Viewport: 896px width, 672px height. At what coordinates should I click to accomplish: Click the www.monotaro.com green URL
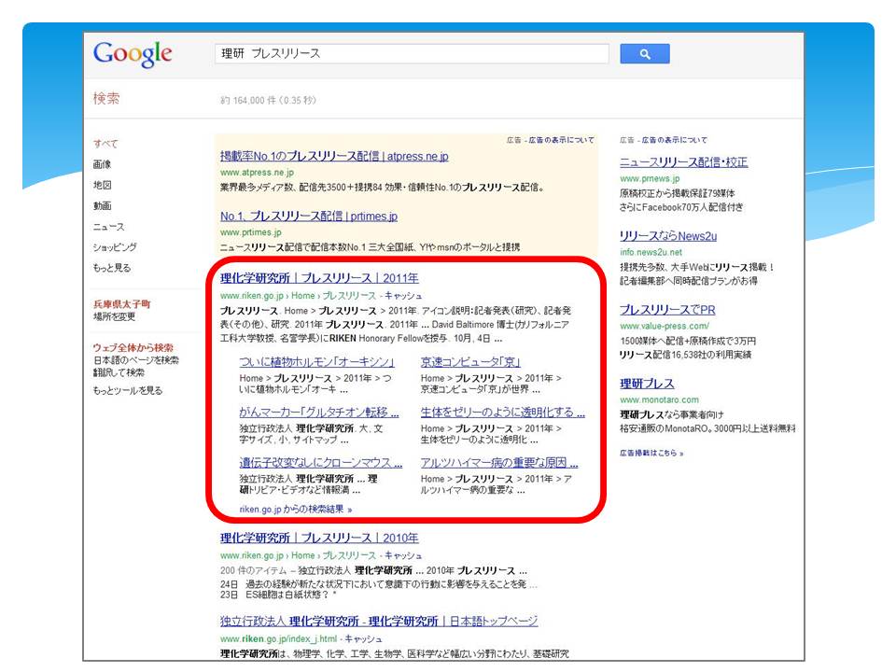point(660,400)
